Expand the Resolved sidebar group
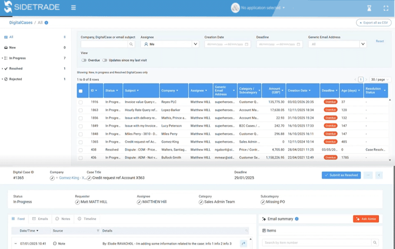395x249 pixels. pyautogui.click(x=2, y=69)
